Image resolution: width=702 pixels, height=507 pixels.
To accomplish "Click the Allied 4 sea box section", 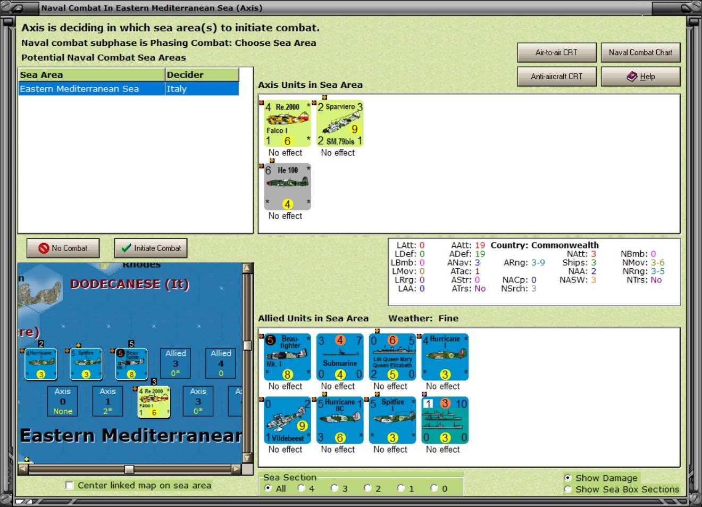I will click(221, 363).
